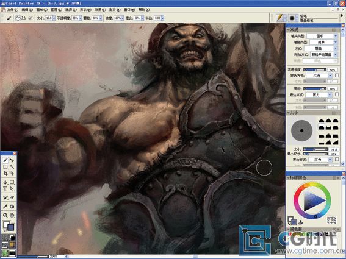Open the nozzle selector in toolbox
The width and height of the screenshot is (346, 259).
coord(12,253)
